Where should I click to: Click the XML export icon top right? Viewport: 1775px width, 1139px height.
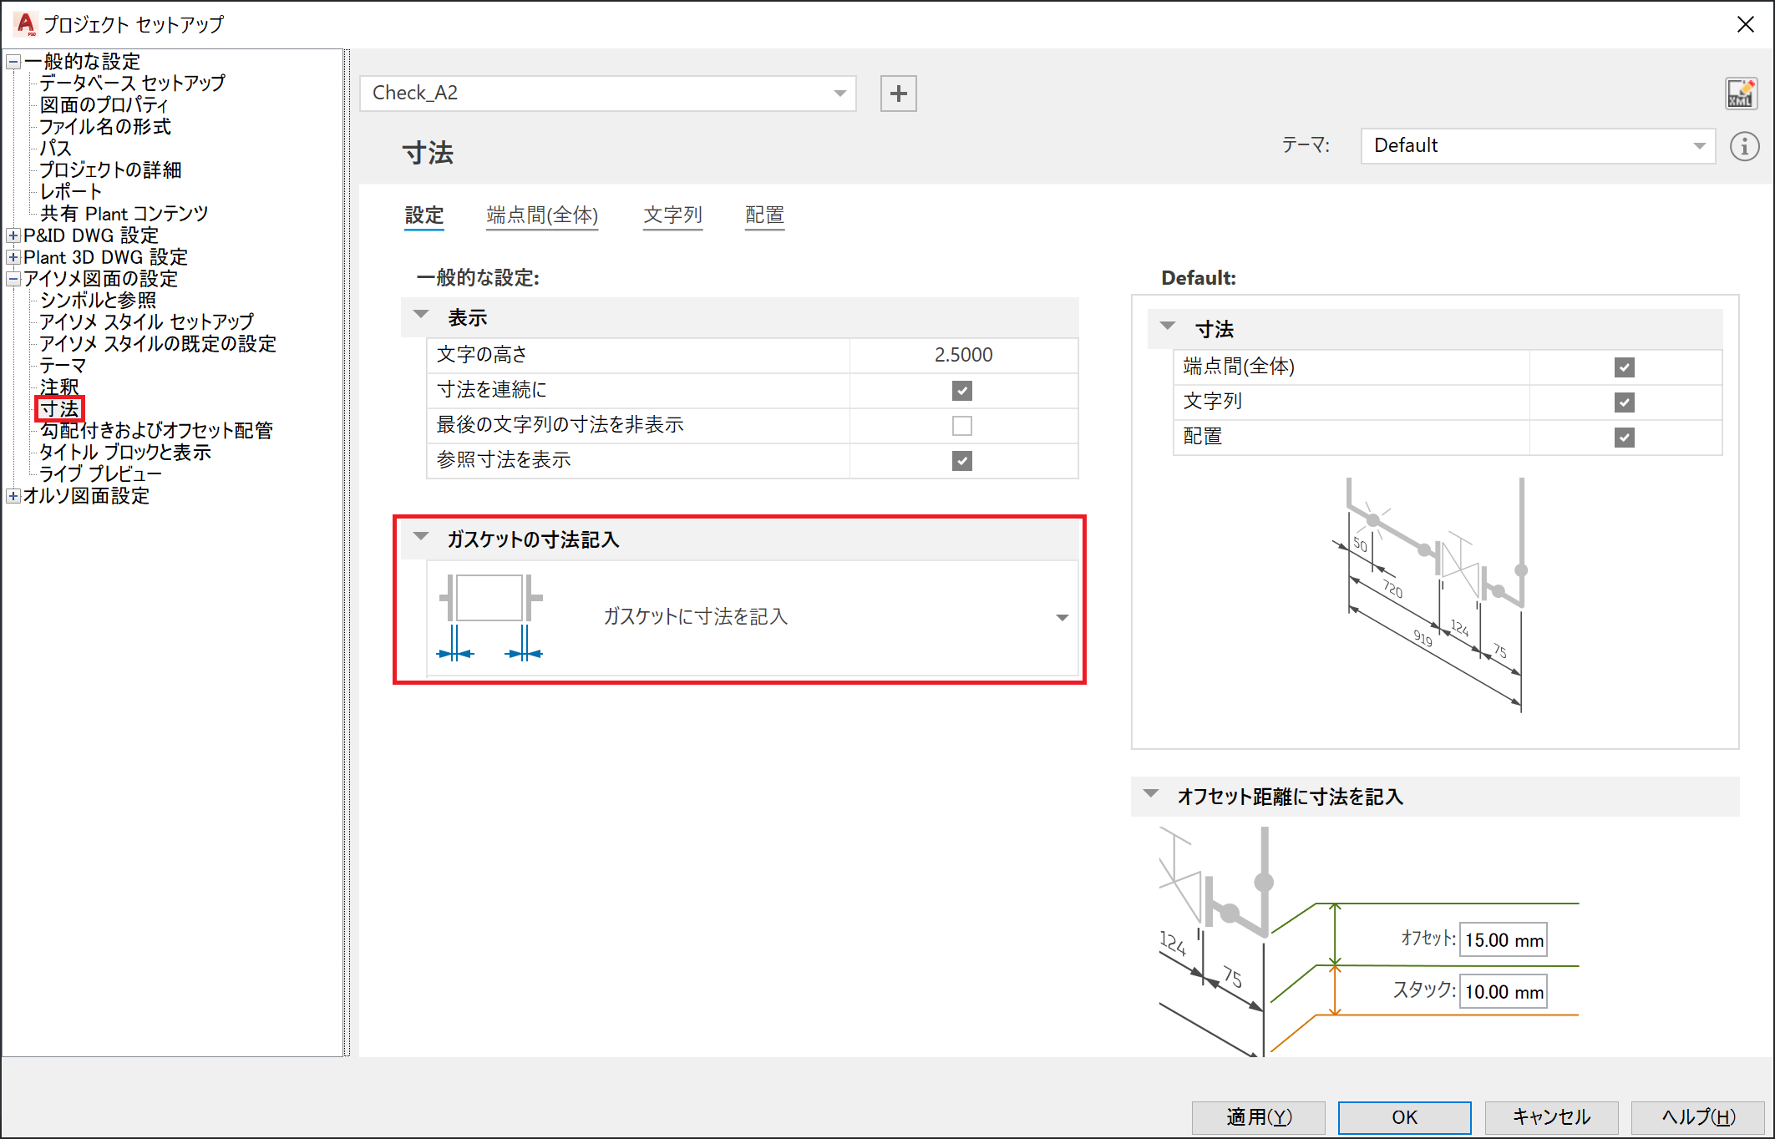click(1741, 94)
